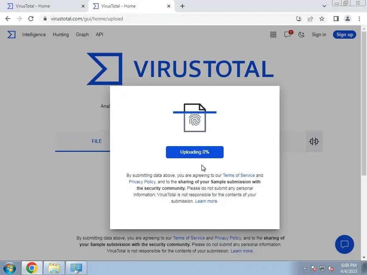
Task: Click the browser forward arrow
Action: pos(19,19)
